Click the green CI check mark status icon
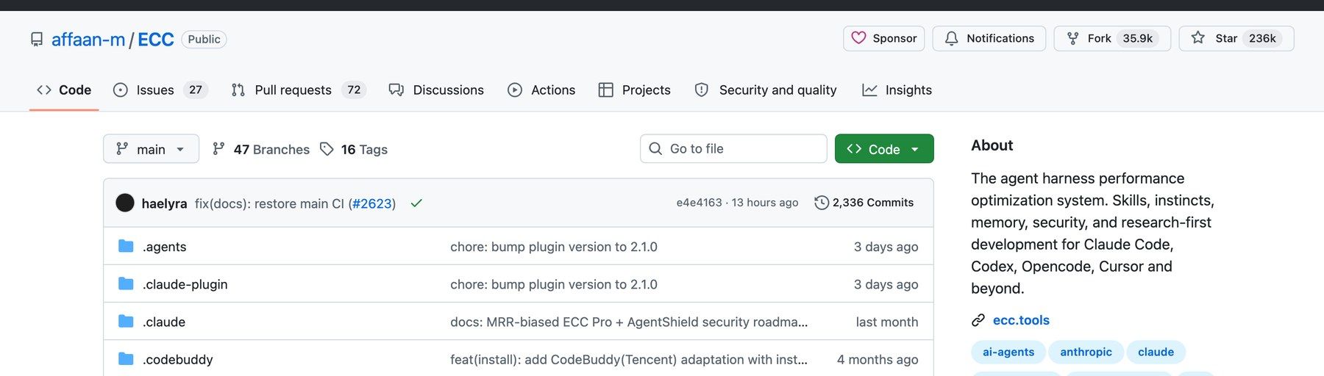 [x=416, y=203]
